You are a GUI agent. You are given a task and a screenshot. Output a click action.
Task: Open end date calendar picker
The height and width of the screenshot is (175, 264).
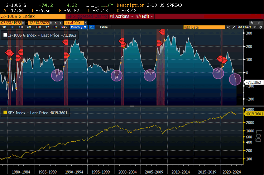click(x=51, y=23)
